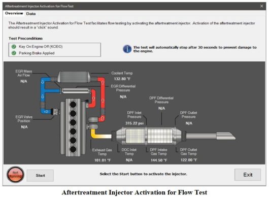Click the Key On Engine Off (KOEO) precondition
Viewport: 269px width, 197px height.
tap(41, 47)
